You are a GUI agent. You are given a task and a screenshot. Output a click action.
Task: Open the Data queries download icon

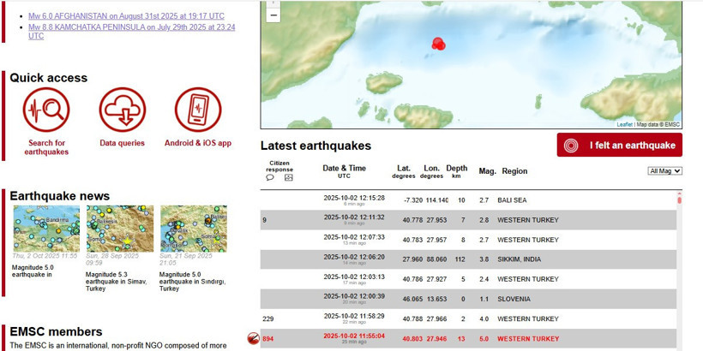point(122,110)
